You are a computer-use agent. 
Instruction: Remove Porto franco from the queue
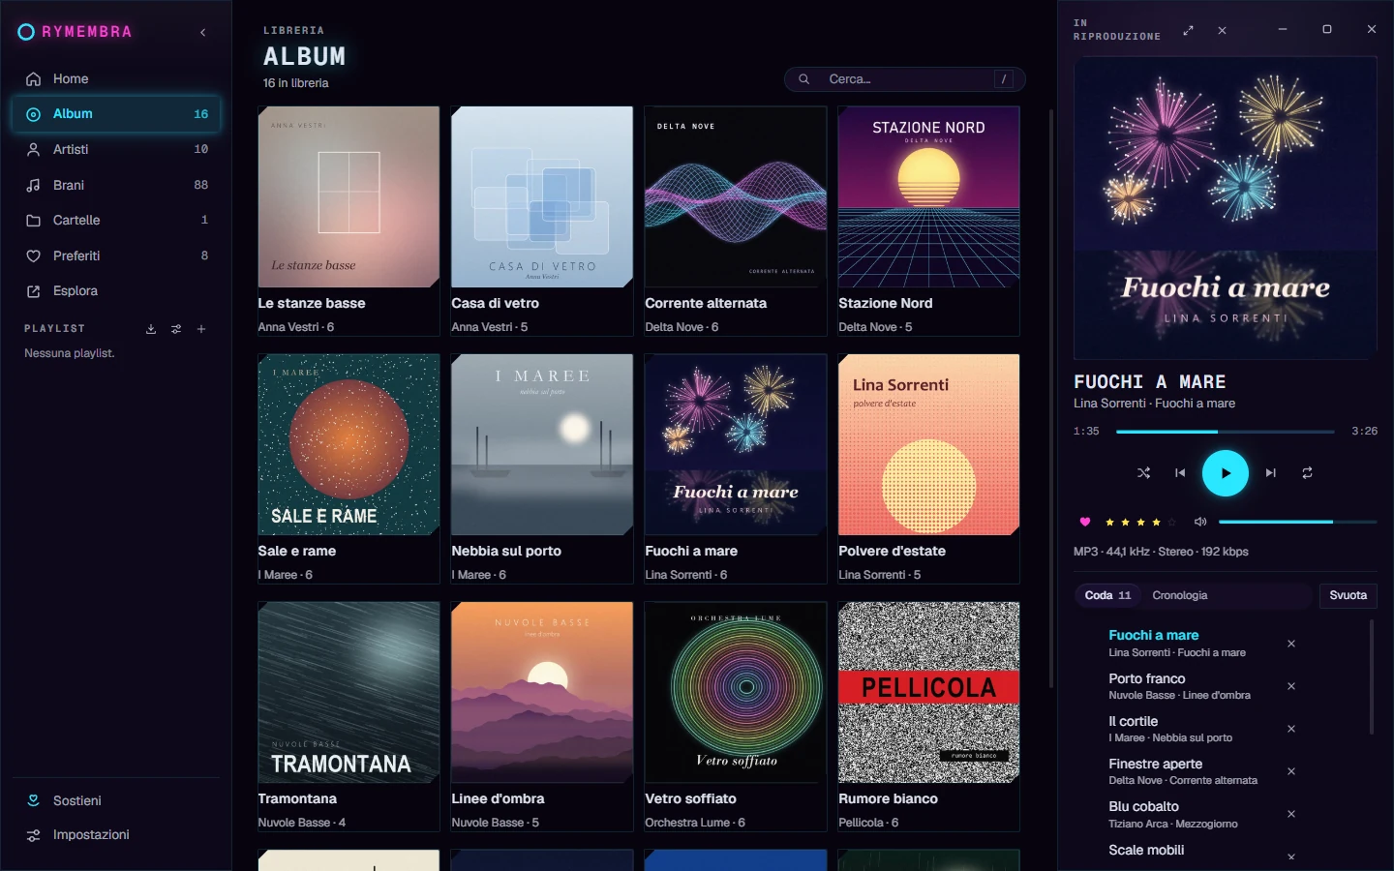coord(1290,686)
